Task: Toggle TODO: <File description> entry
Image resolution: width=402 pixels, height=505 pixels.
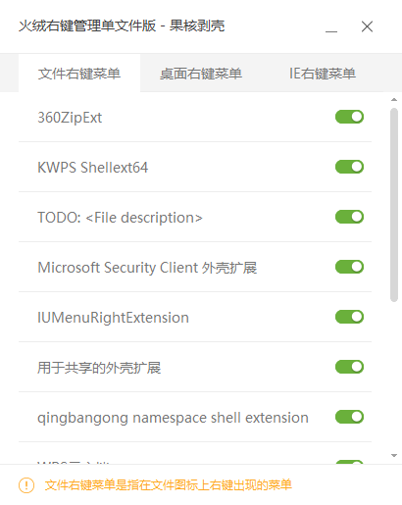Action: point(349,217)
